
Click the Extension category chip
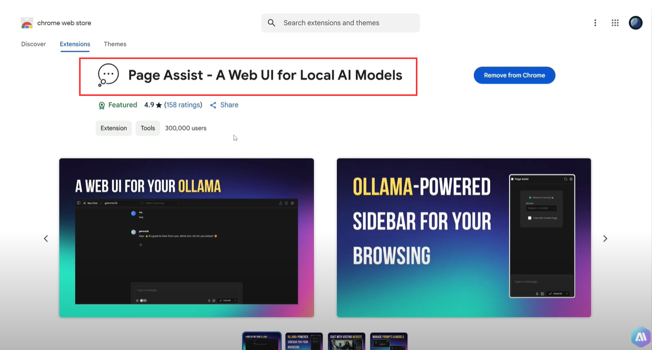point(114,128)
